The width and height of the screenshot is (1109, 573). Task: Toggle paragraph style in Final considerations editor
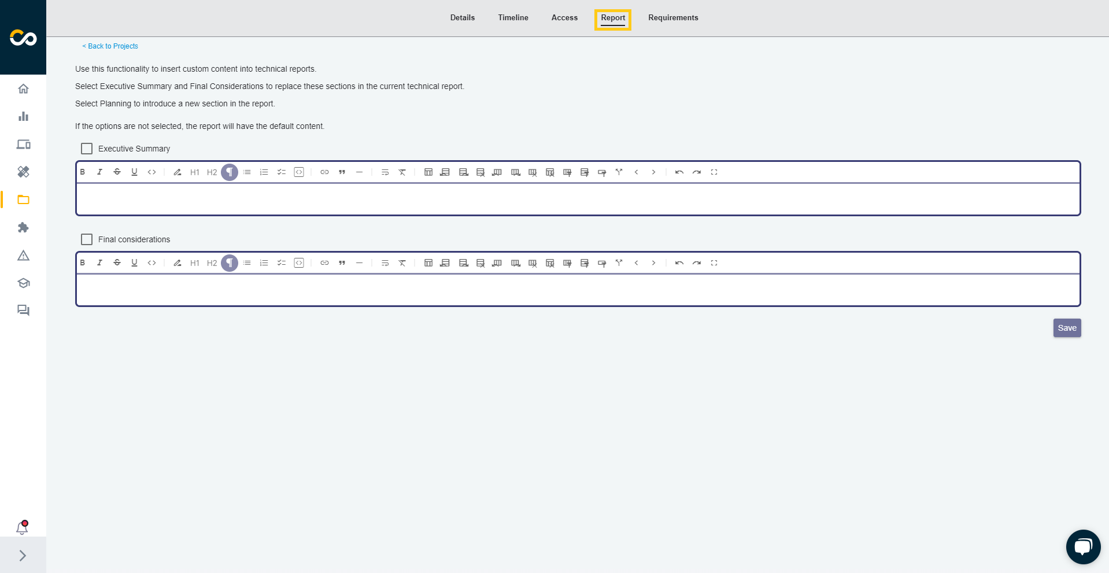pos(230,263)
